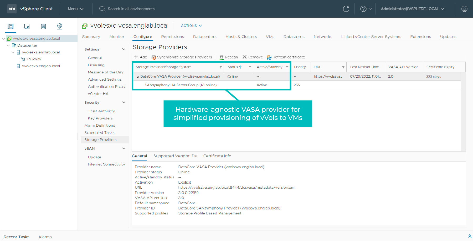The height and width of the screenshot is (241, 473).
Task: Open vSAN Internet Connectivity settings
Action: pyautogui.click(x=106, y=164)
